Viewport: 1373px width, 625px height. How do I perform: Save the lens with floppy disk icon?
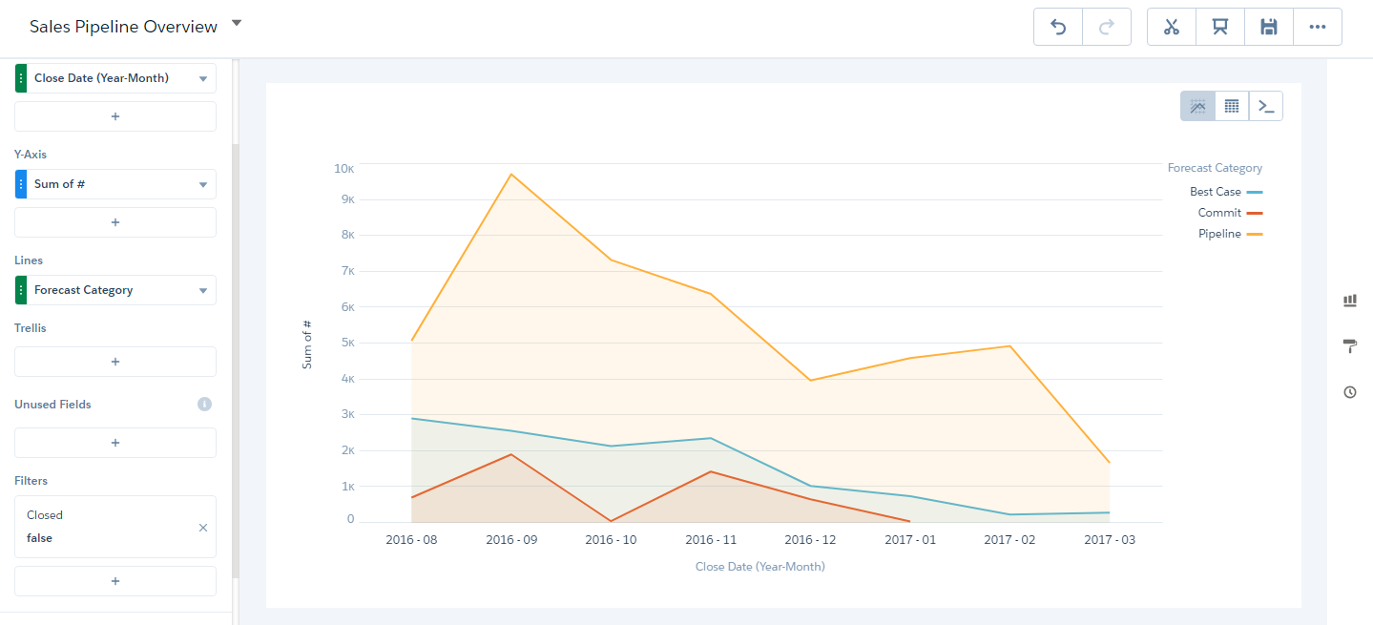(x=1269, y=27)
